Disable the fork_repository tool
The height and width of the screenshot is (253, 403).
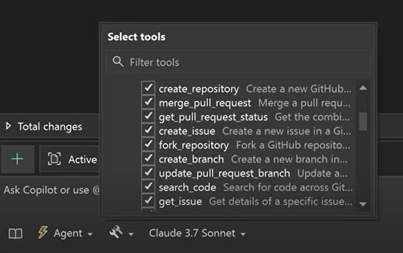tap(148, 145)
